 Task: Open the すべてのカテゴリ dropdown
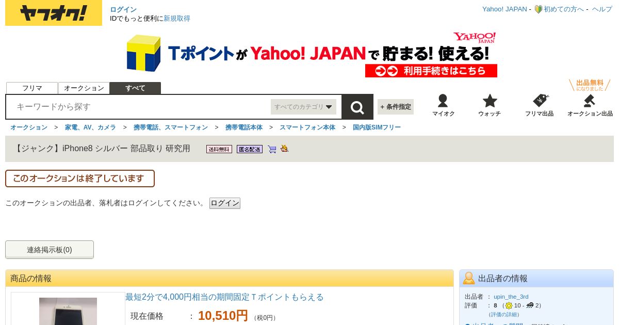pyautogui.click(x=303, y=107)
